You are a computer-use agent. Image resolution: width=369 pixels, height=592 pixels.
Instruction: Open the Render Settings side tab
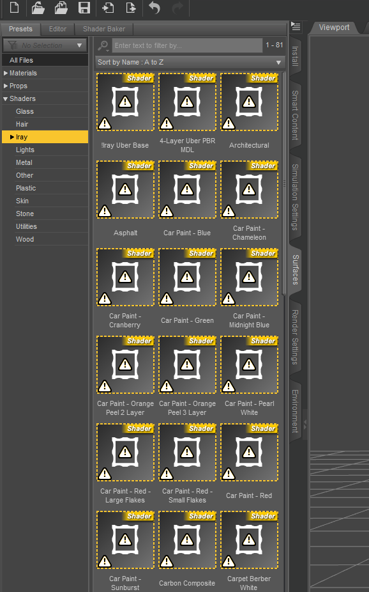coord(295,337)
